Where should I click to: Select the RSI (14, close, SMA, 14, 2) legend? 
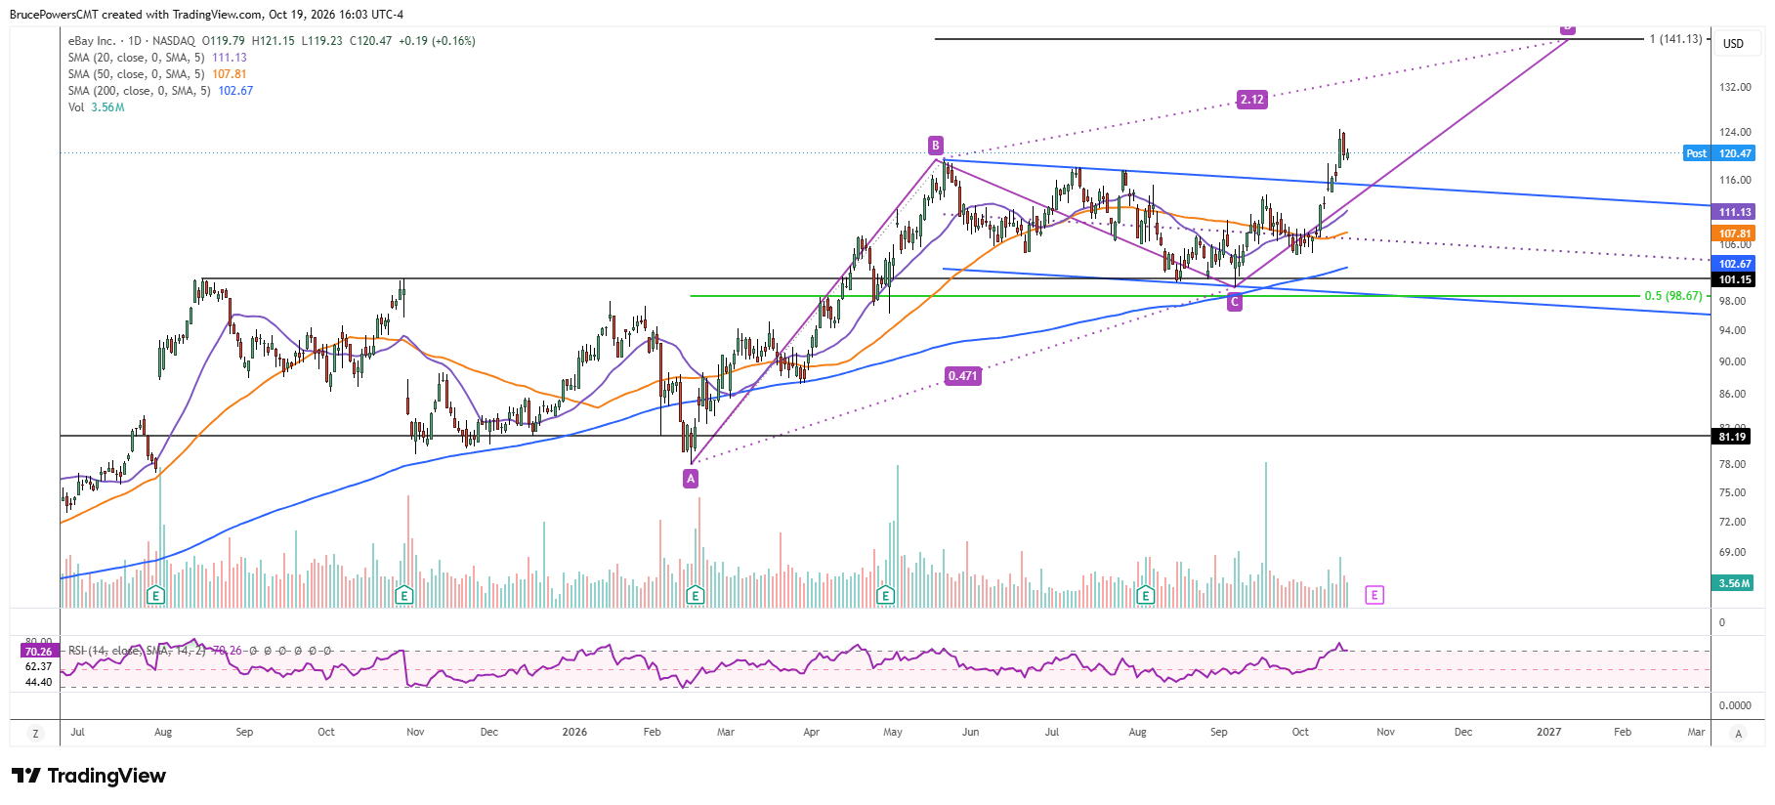[x=137, y=651]
